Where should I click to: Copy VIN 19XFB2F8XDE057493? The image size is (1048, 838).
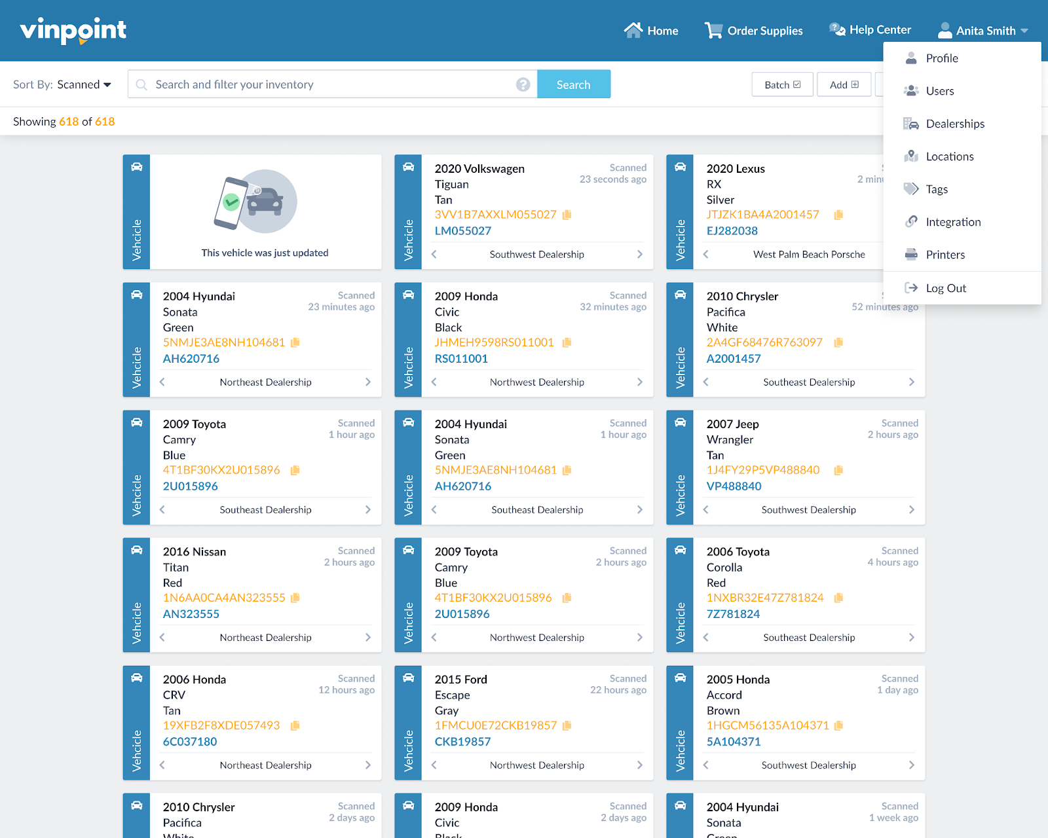click(295, 725)
